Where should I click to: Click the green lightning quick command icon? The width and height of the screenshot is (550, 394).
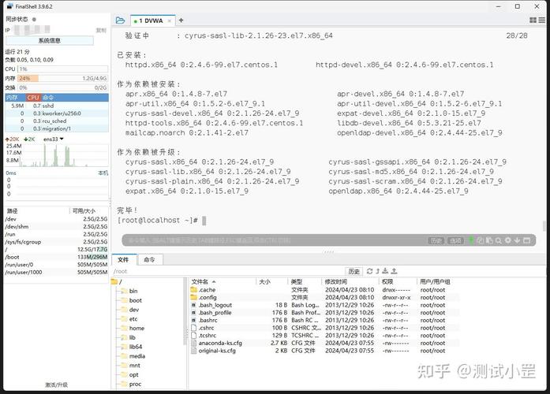pos(471,240)
